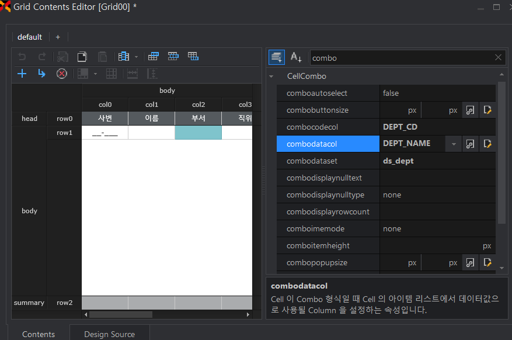Click the edit icon for combodatacol

487,144
